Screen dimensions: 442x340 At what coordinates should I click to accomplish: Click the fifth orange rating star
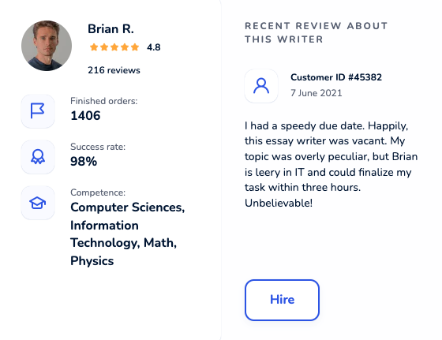tap(135, 47)
